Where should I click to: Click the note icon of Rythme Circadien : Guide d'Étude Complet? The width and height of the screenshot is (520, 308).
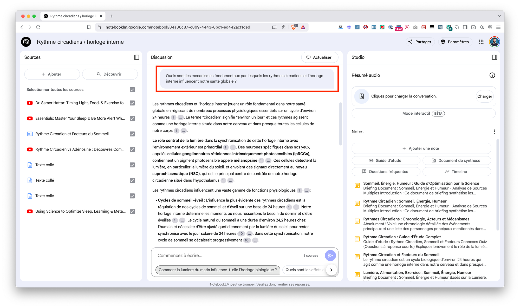(x=357, y=239)
